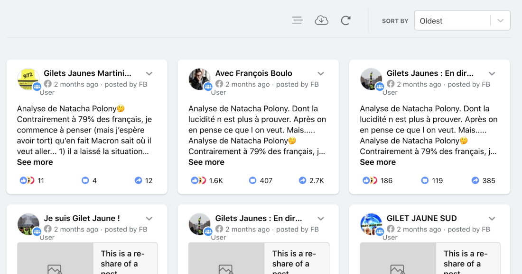Click share icon showing 385
522x274 pixels.
475,180
